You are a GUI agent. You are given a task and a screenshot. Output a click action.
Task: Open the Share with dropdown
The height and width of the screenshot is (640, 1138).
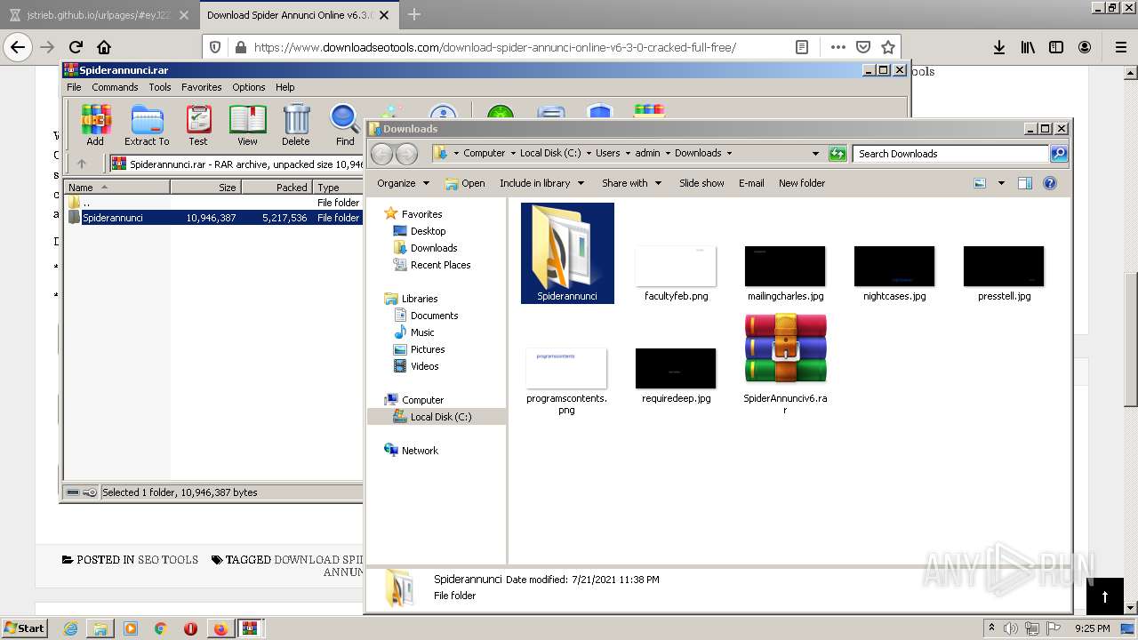click(631, 183)
